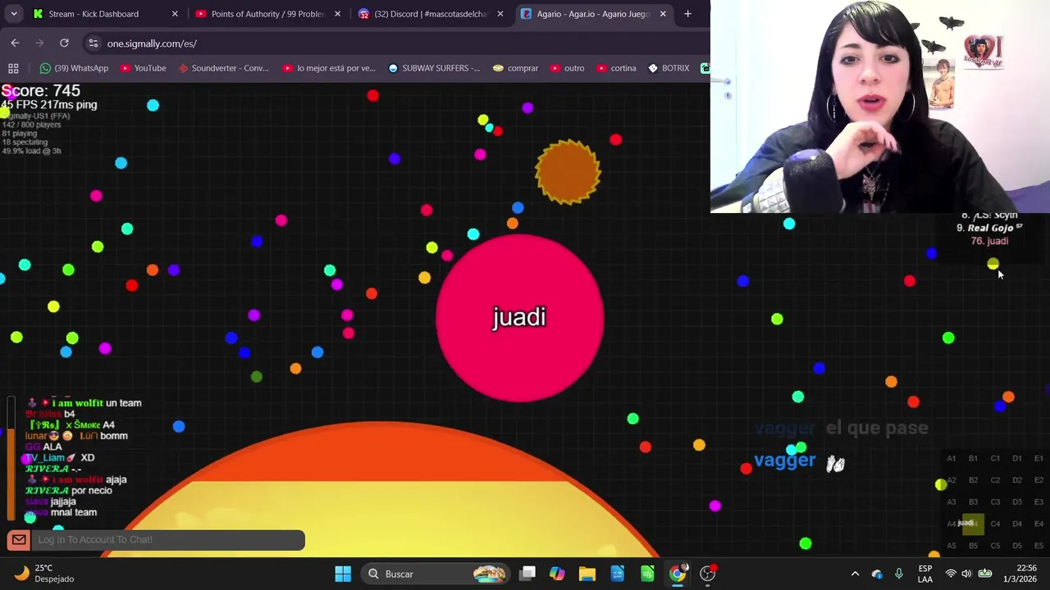Click the juadi player cell
Viewport: 1050px width, 590px height.
point(519,318)
